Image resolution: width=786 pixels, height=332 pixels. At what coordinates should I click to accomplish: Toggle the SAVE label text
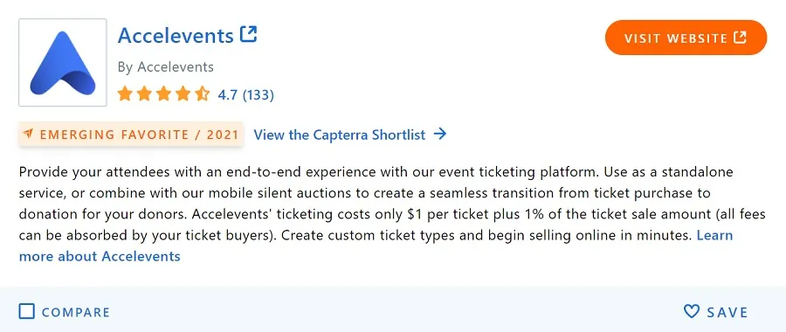pos(727,313)
